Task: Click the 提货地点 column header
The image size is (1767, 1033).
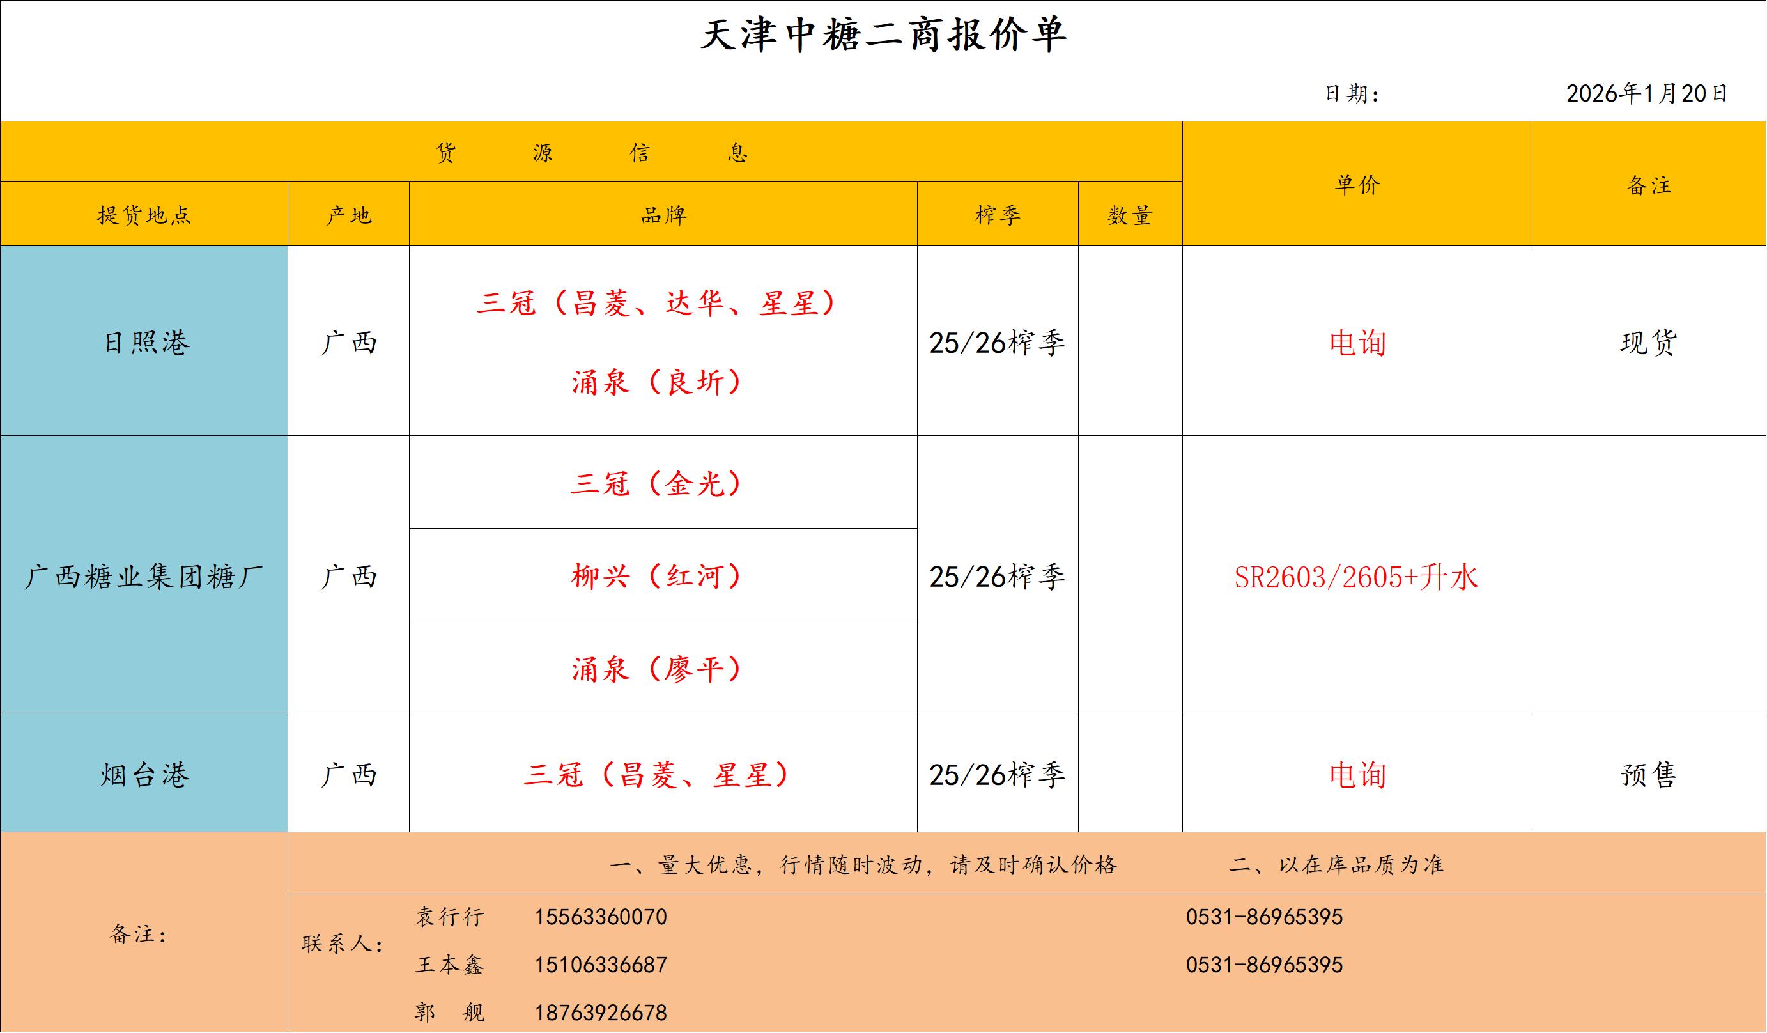Action: point(144,215)
